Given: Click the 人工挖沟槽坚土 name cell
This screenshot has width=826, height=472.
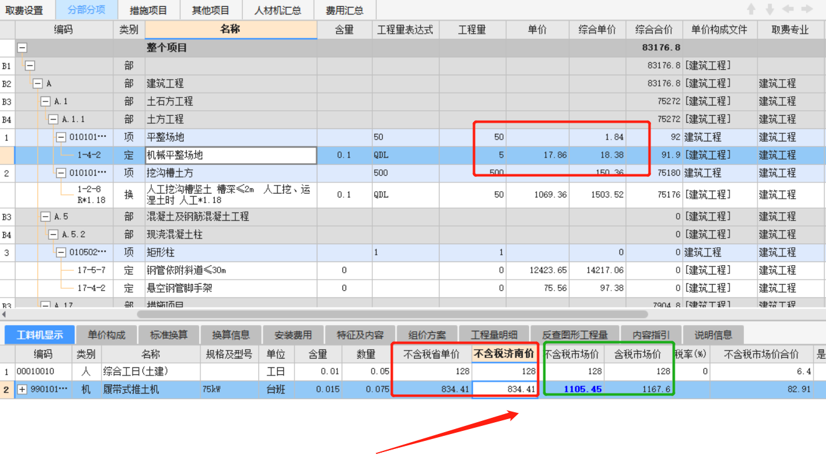Looking at the screenshot, I should [x=231, y=195].
